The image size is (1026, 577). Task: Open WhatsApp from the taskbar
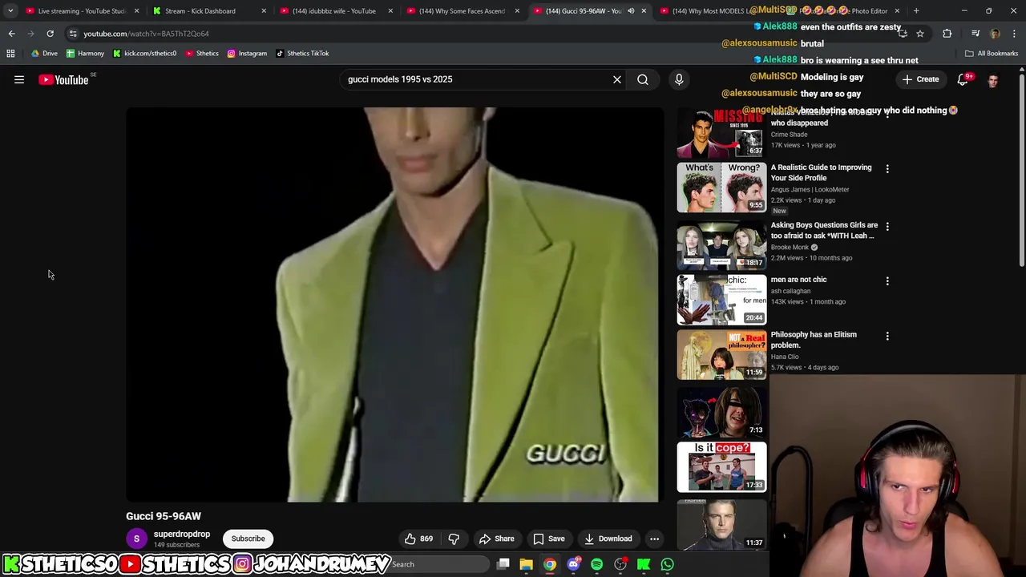(667, 564)
